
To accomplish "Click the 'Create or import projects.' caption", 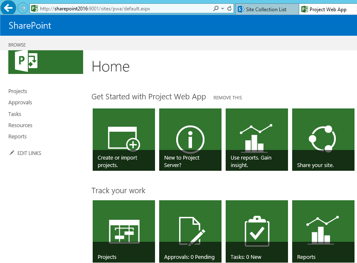I will coord(118,161).
